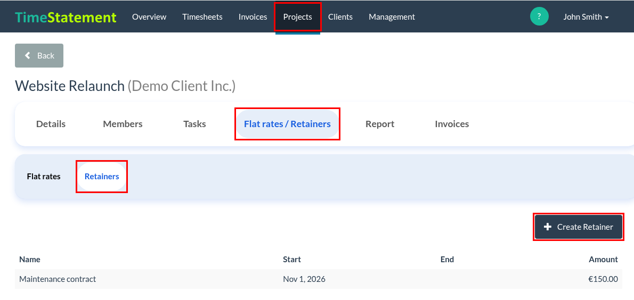634x300 pixels.
Task: Select the Flat rates / Retainers tab
Action: [x=288, y=124]
